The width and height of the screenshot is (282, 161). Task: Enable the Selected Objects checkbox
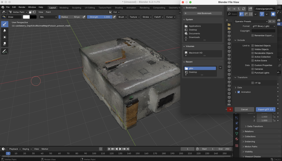coord(253,46)
